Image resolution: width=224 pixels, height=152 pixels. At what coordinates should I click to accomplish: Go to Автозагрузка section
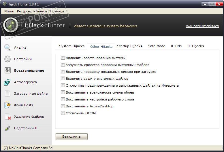click(x=25, y=82)
